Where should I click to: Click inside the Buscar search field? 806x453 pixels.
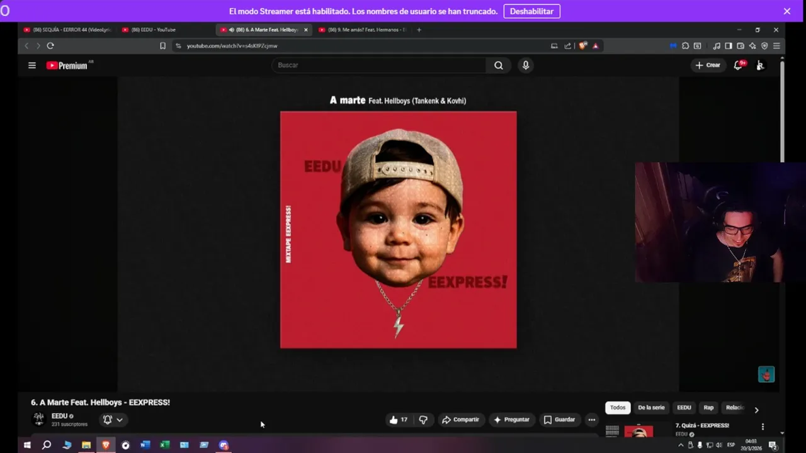pos(378,65)
